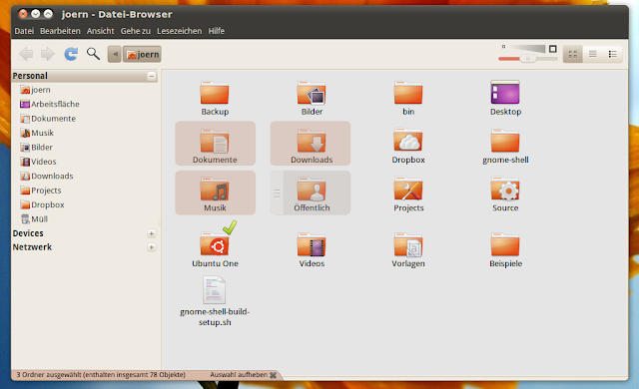Select the Videos folder in main view
639x389 pixels.
point(312,244)
